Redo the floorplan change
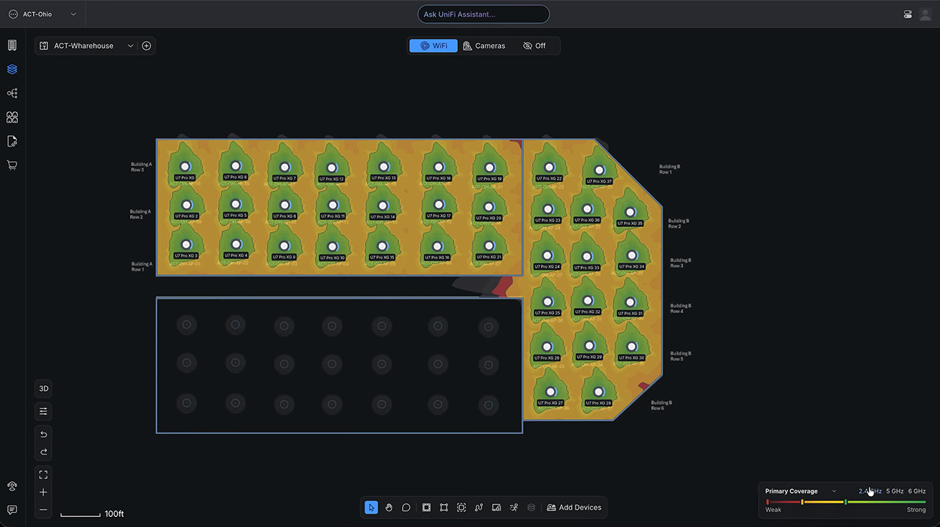This screenshot has width=940, height=527. pyautogui.click(x=44, y=452)
